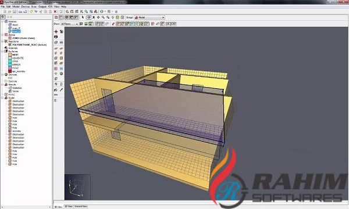Collapse the Zones tree node

pos(2,35)
